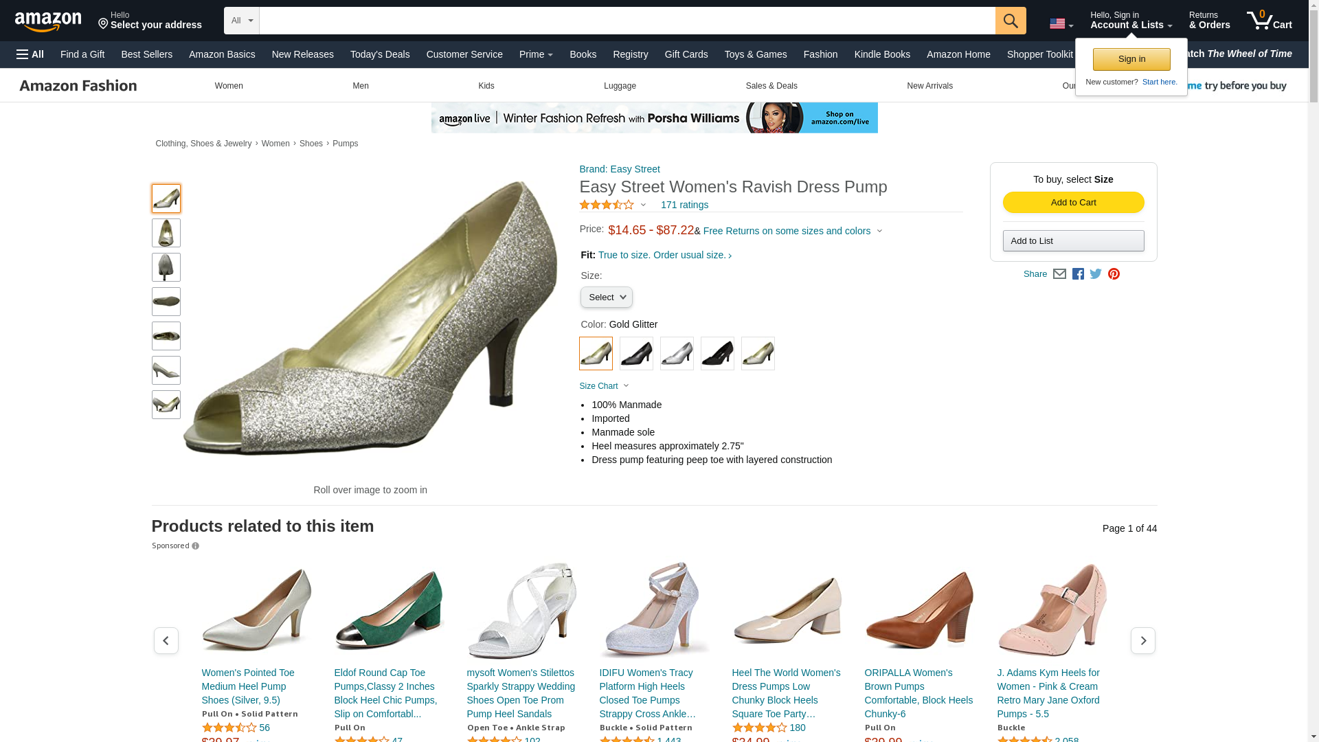Screen dimensions: 1319x742
Task: Share product via email icon
Action: click(x=1059, y=274)
